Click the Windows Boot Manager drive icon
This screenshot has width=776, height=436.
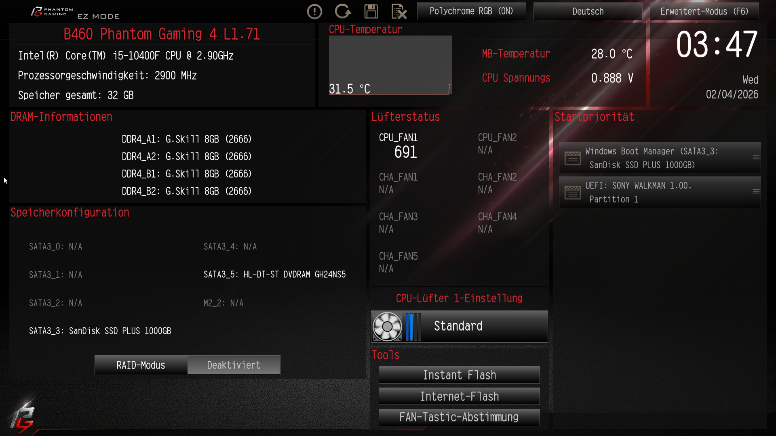pos(573,158)
